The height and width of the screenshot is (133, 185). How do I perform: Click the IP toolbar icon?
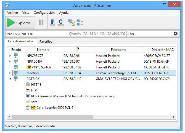(52, 22)
